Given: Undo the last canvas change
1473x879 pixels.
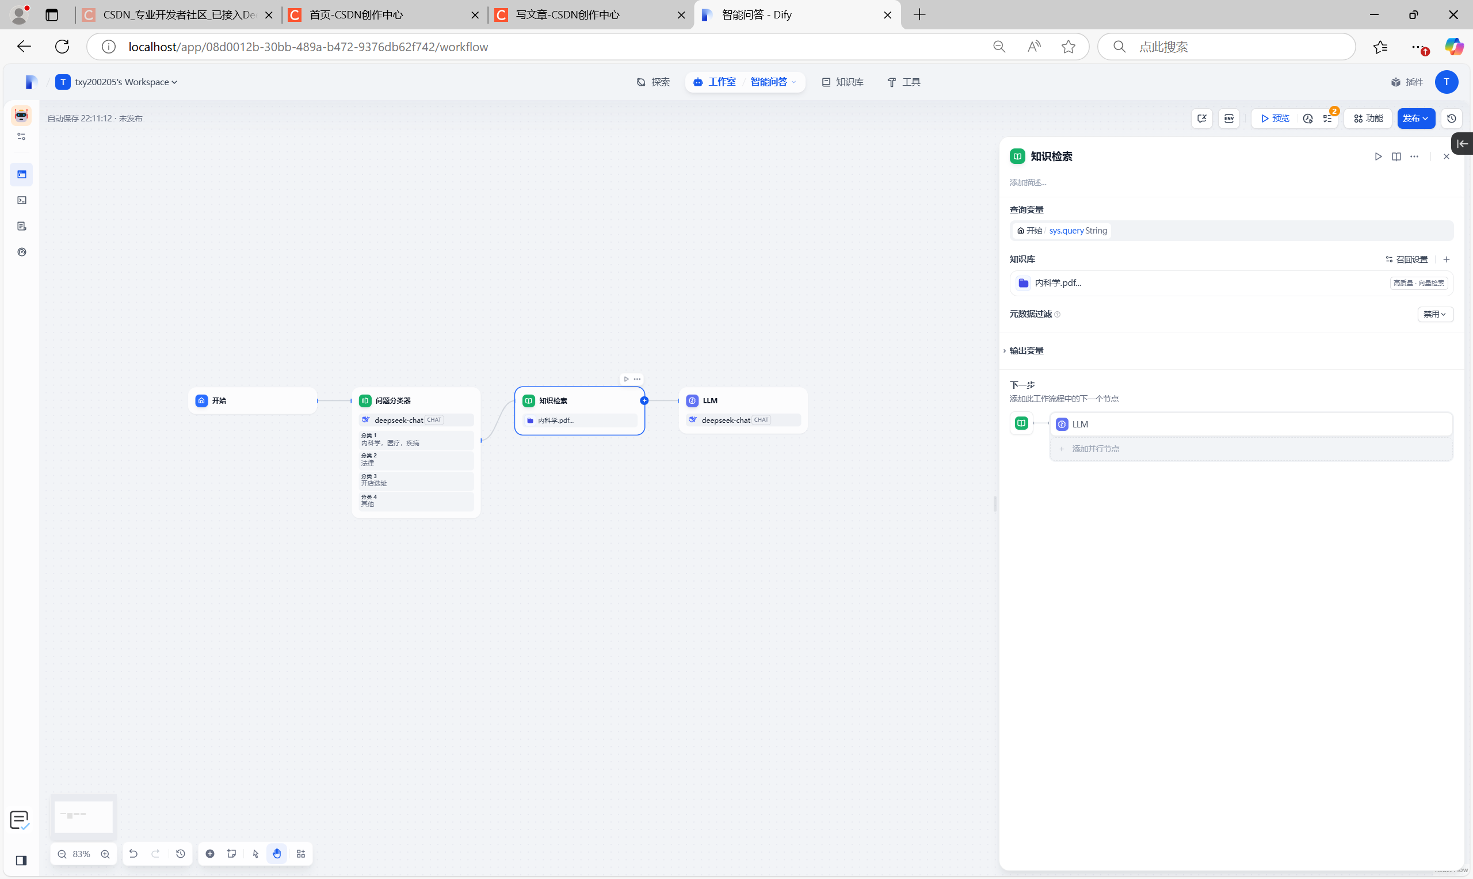Looking at the screenshot, I should point(133,854).
